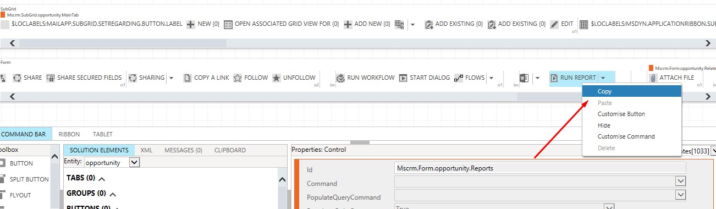Click the UNFOLLOW star icon

coord(277,78)
